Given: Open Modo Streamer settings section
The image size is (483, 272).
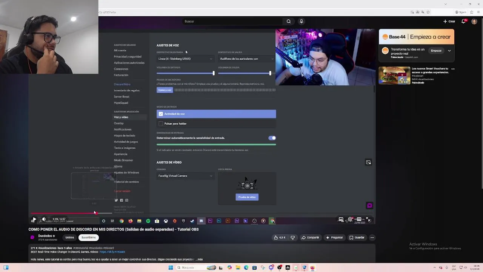Looking at the screenshot, I should (x=123, y=160).
